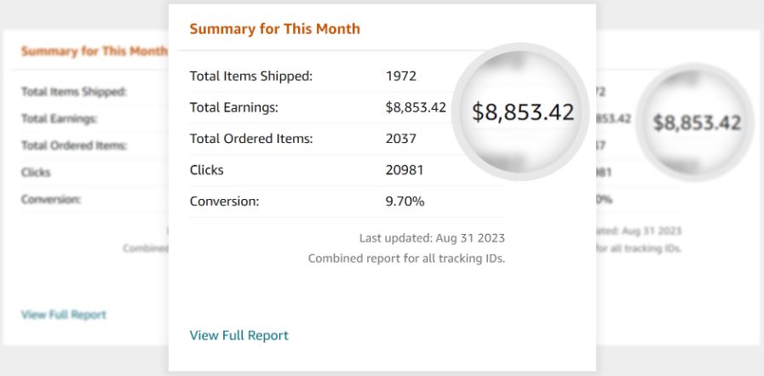Select the Conversion label
Viewport: 764px width, 376px height.
pyautogui.click(x=224, y=202)
